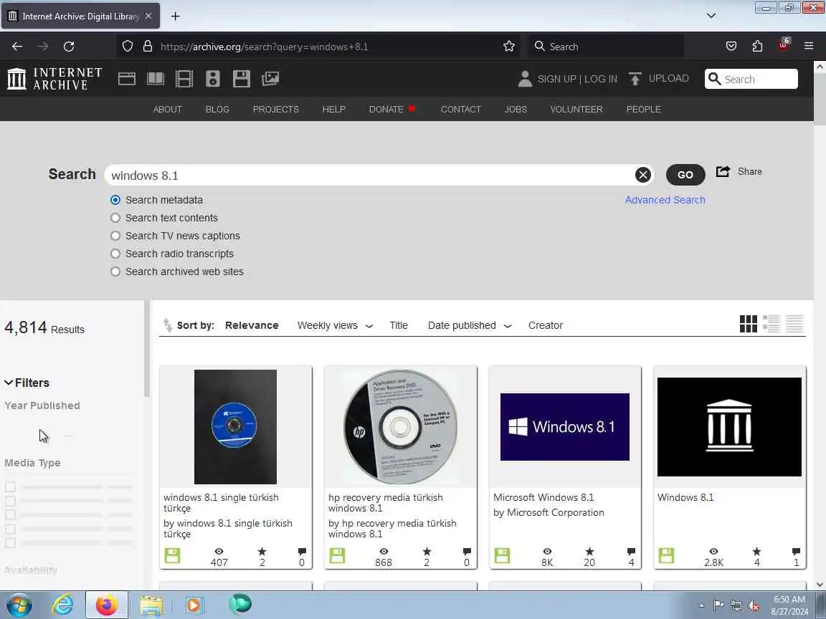Open the list all tabs dropdown arrow
826x619 pixels.
pyautogui.click(x=711, y=16)
